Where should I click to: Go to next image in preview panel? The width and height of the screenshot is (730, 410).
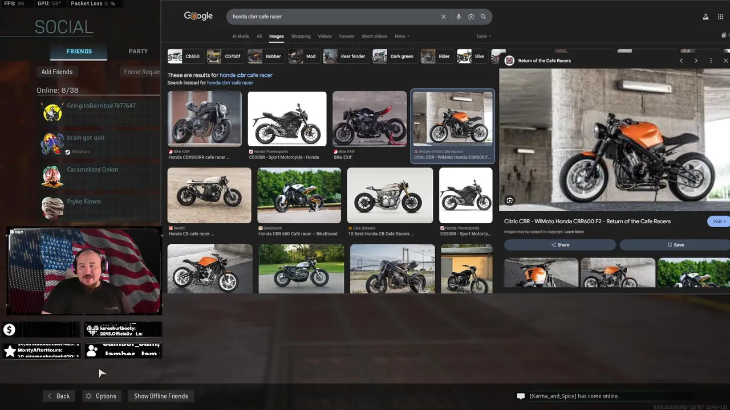tap(696, 60)
